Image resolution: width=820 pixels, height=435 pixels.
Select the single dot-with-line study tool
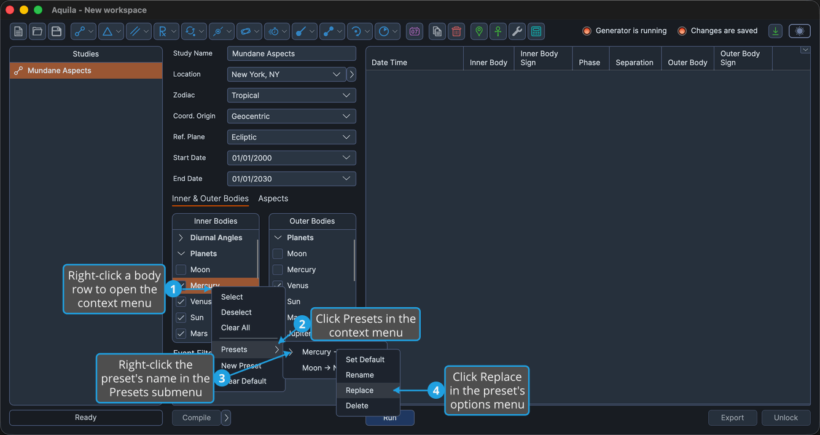[x=305, y=31]
